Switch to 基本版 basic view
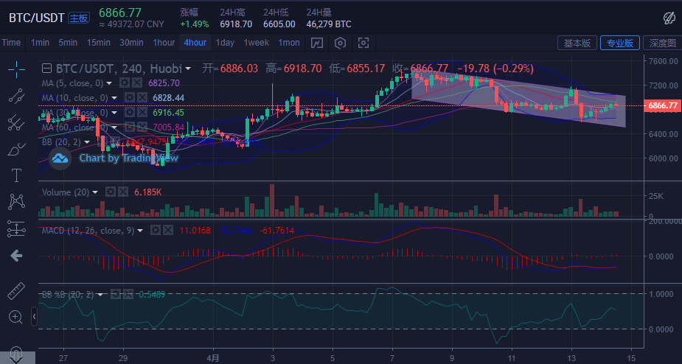The width and height of the screenshot is (682, 364). coord(577,43)
